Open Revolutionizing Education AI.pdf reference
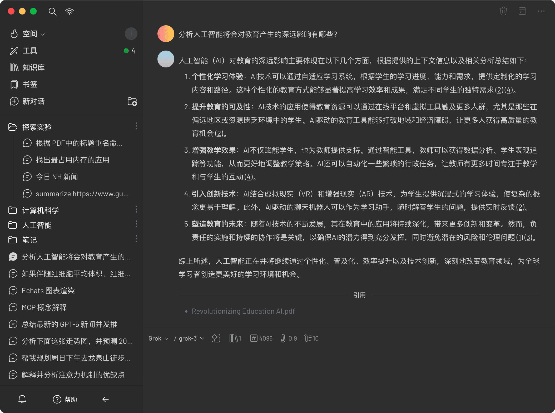555x413 pixels. 243,311
